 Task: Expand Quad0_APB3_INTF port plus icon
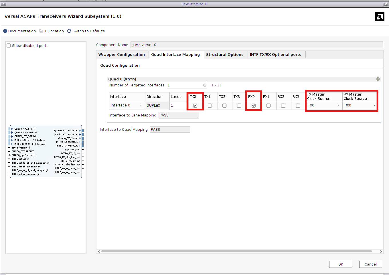click(12, 129)
